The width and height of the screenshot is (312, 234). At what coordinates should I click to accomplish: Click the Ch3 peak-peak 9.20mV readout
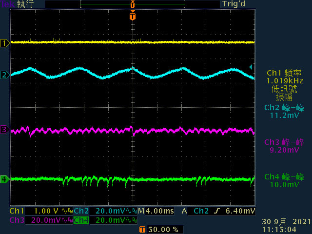284,146
